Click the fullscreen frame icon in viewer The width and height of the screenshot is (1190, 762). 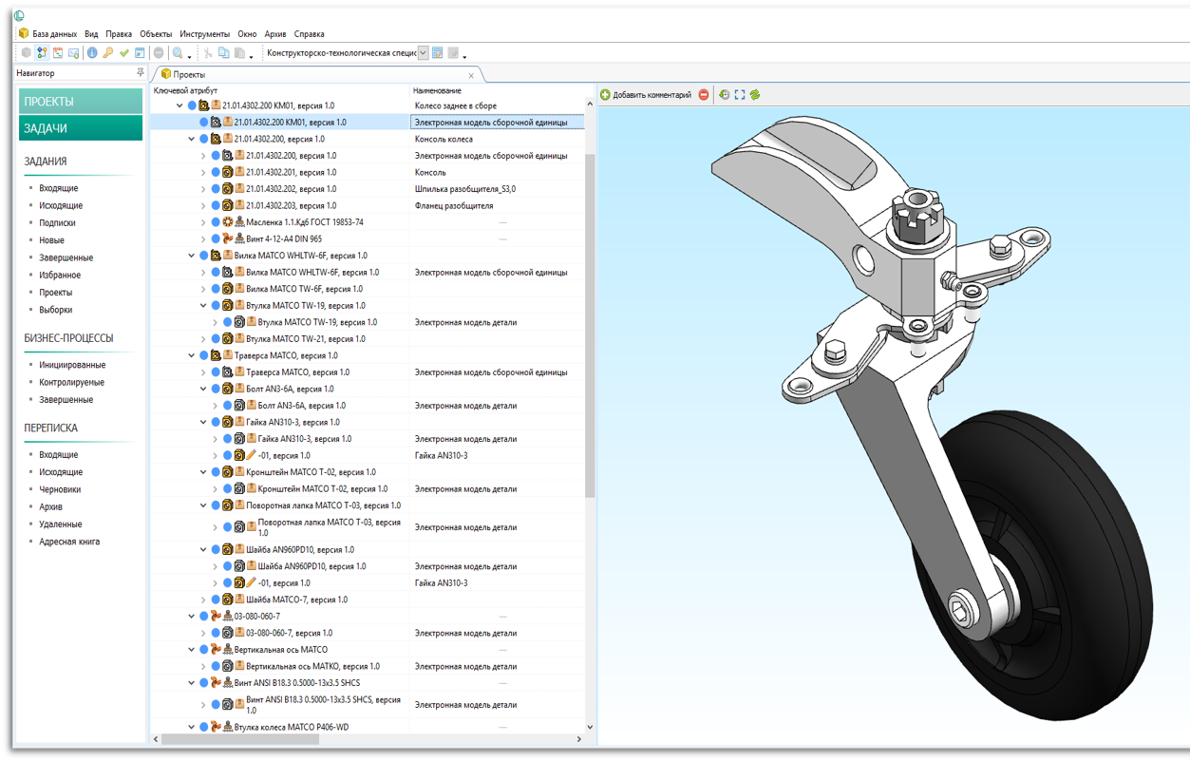(x=740, y=95)
